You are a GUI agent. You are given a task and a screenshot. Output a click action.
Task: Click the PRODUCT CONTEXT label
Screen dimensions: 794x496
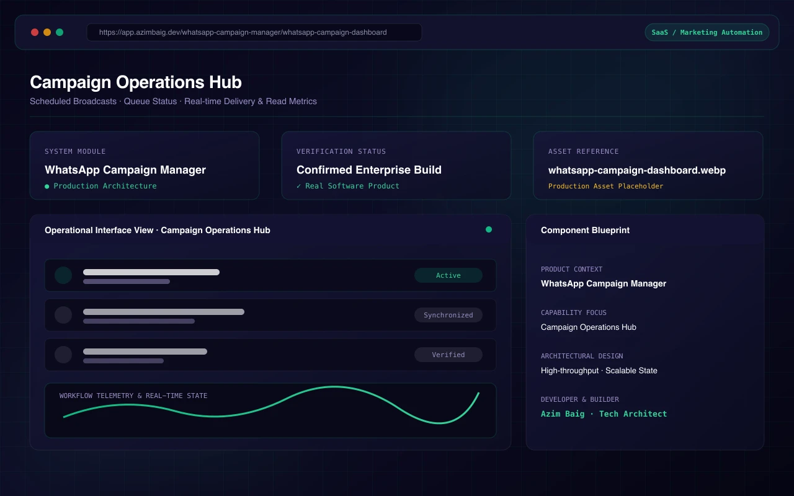[x=572, y=269]
